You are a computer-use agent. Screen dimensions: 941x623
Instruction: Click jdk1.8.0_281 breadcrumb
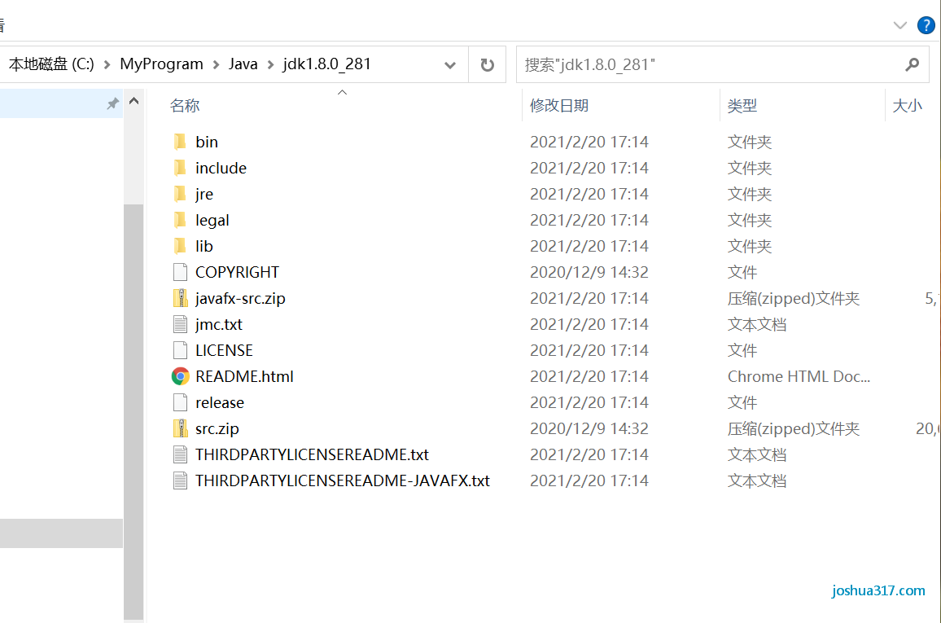pyautogui.click(x=327, y=64)
